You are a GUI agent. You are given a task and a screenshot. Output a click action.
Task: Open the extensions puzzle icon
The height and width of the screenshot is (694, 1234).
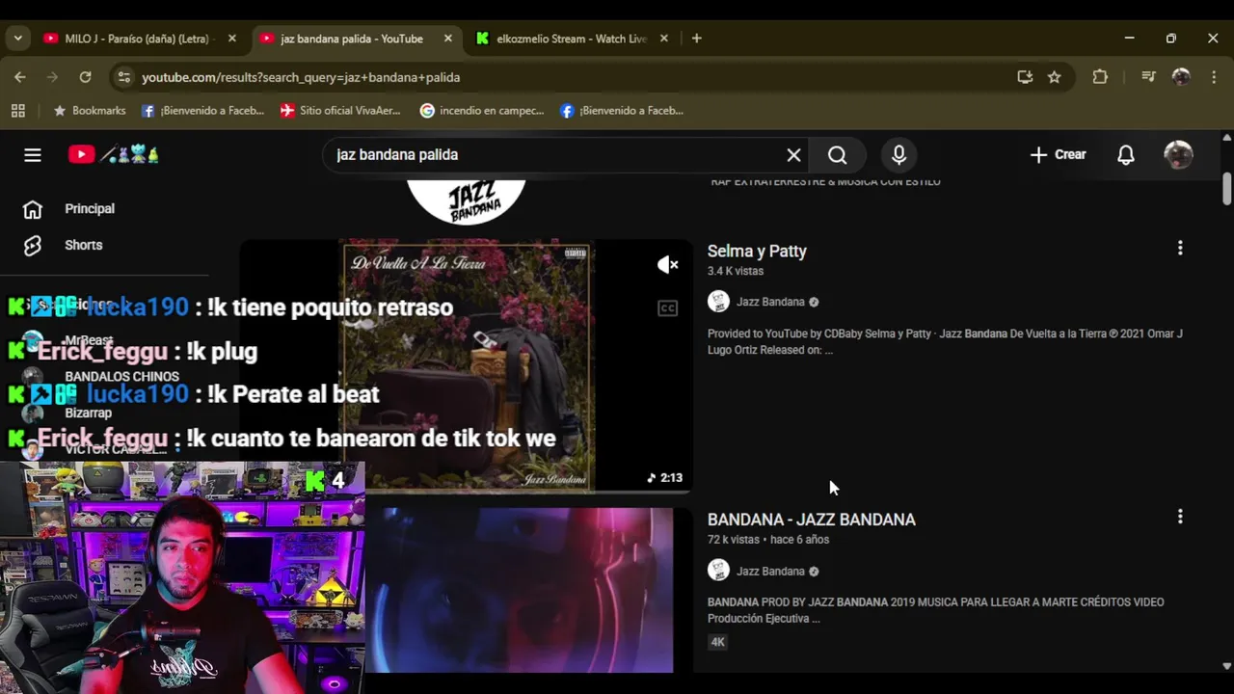point(1100,77)
